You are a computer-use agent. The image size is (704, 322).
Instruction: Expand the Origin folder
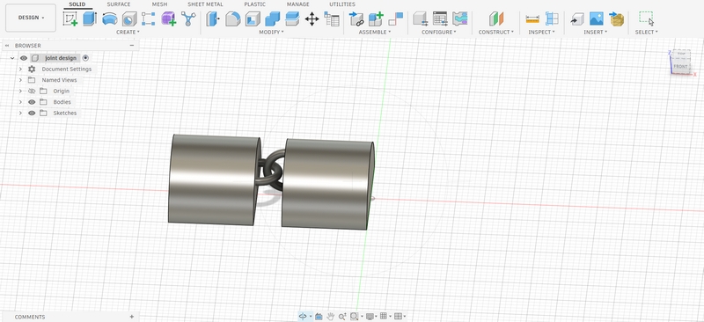(x=20, y=91)
